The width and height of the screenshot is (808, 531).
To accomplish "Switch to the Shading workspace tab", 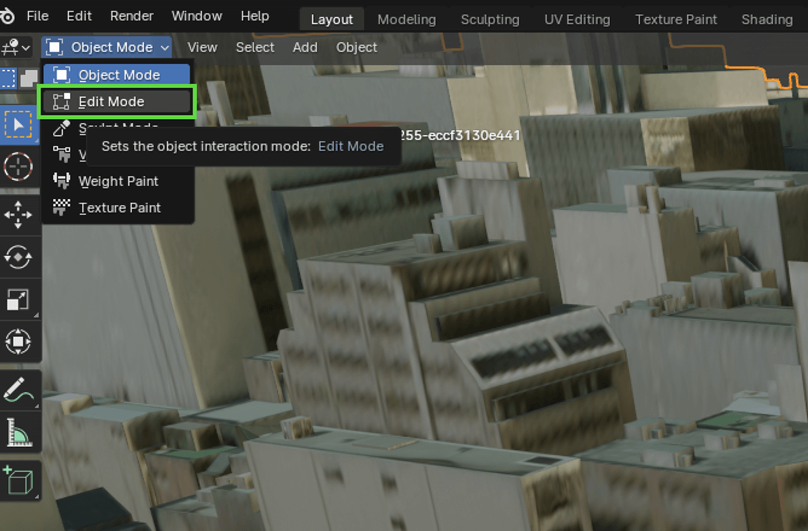I will (767, 19).
